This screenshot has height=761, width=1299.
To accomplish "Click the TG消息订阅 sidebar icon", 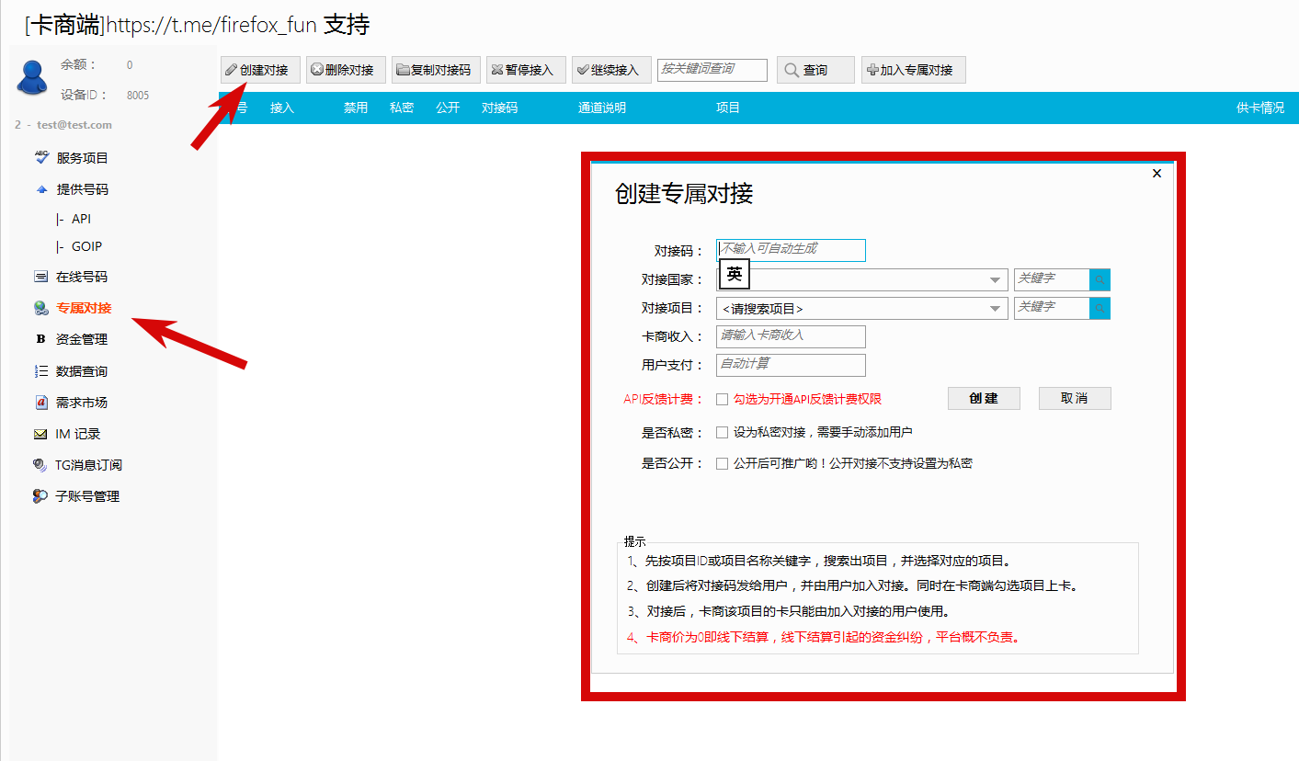I will (x=41, y=465).
